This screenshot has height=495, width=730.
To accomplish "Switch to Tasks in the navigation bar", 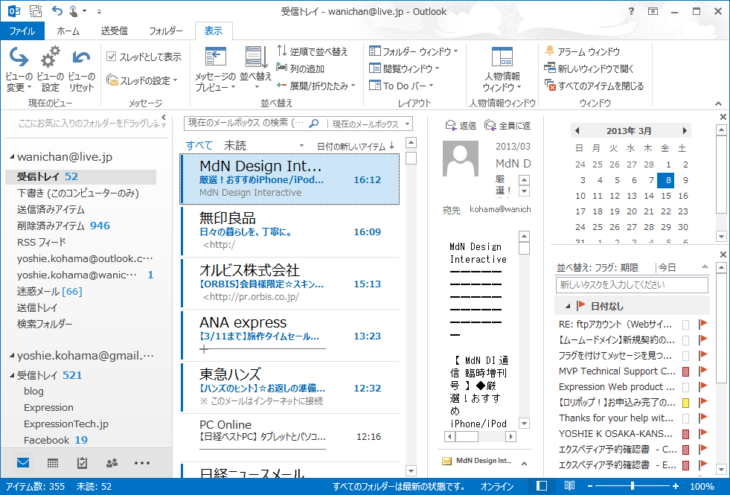I will [82, 462].
